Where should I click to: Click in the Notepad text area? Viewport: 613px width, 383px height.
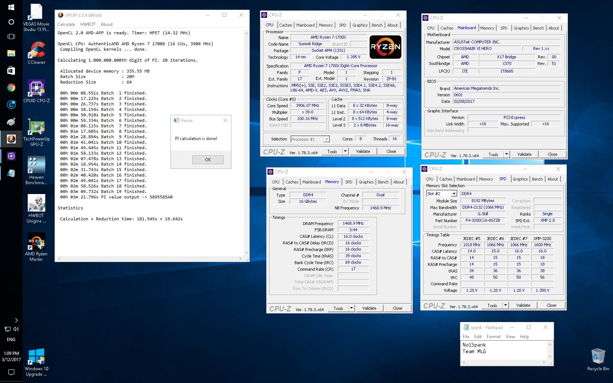pyautogui.click(x=504, y=350)
